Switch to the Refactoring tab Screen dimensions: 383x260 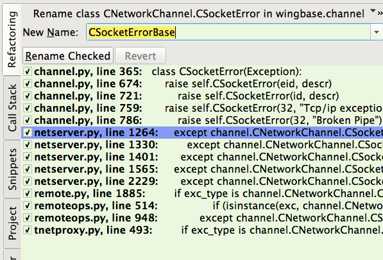tap(12, 40)
